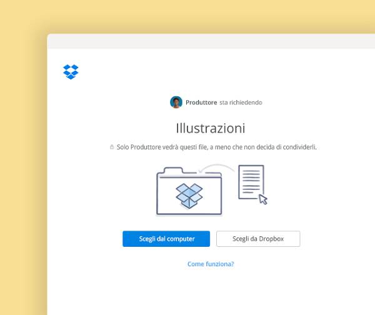The image size is (375, 315).
Task: Open the Come funziona? link
Action: [x=211, y=264]
